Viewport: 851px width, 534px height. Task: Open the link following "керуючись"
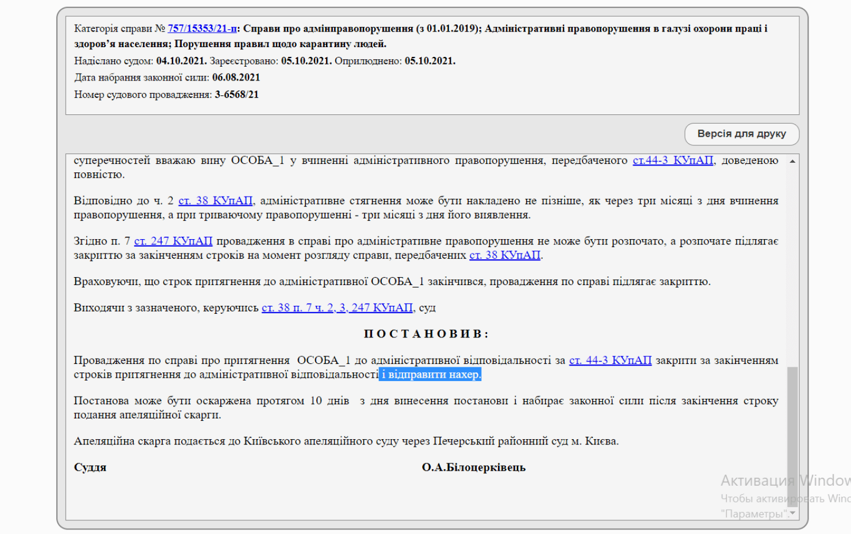tap(337, 308)
